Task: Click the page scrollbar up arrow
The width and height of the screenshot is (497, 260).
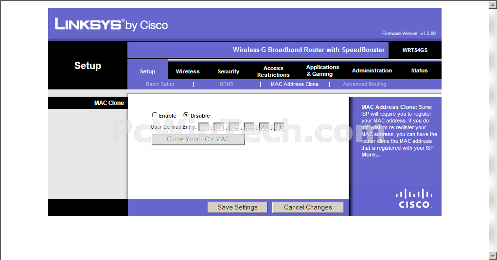Action: coord(493,4)
